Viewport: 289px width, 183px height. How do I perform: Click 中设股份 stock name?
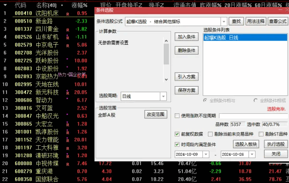(x=47, y=69)
